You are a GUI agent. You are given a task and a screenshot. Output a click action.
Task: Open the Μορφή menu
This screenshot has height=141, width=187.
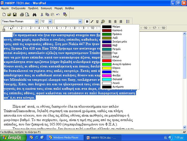[x=58, y=8]
